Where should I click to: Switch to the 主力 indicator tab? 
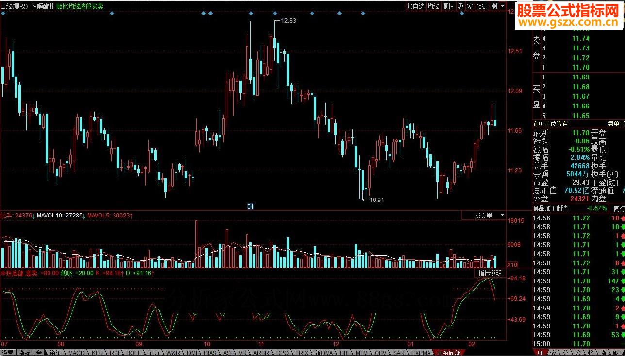coord(154,353)
